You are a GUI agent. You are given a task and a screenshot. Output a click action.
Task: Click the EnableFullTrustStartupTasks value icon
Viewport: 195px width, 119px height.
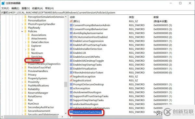point(71,45)
